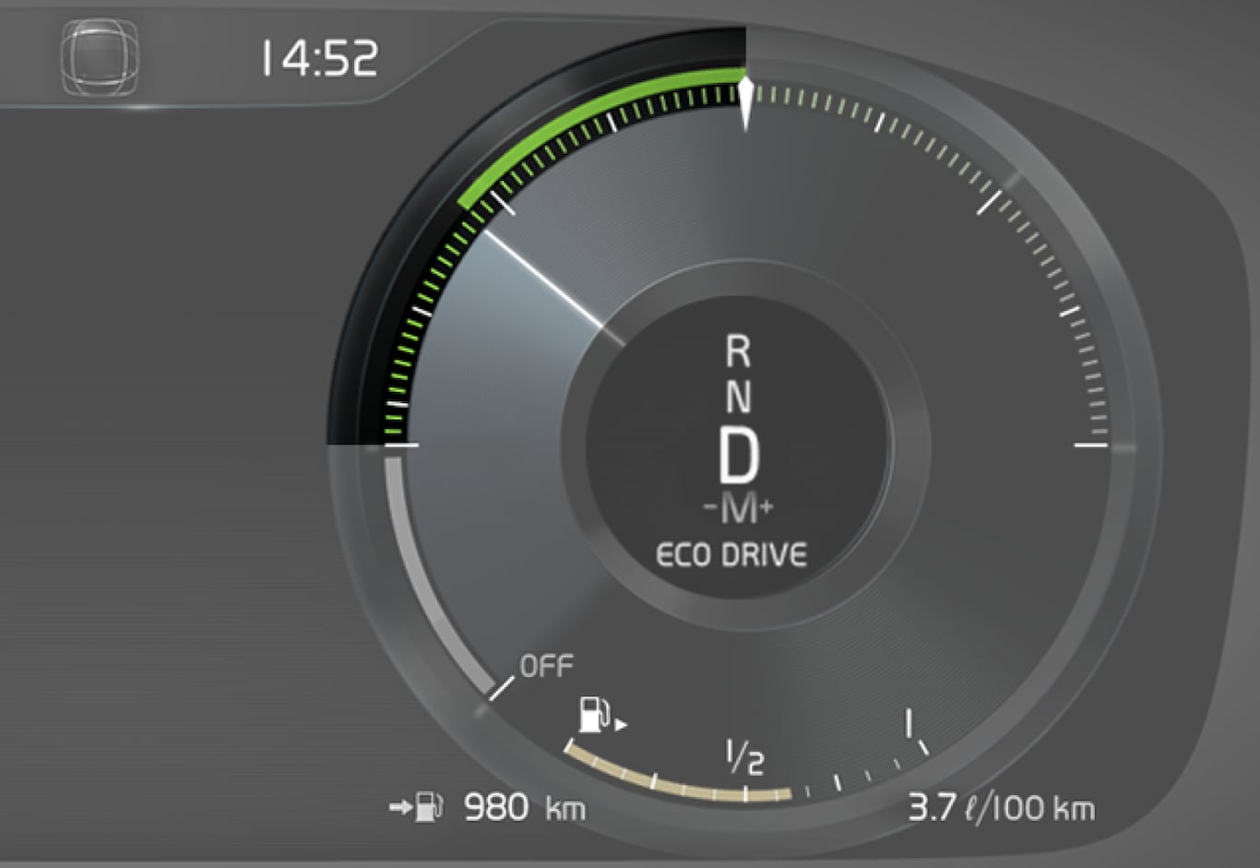Viewport: 1260px width, 868px height.
Task: Click the minus sign next to M
Action: pyautogui.click(x=709, y=507)
